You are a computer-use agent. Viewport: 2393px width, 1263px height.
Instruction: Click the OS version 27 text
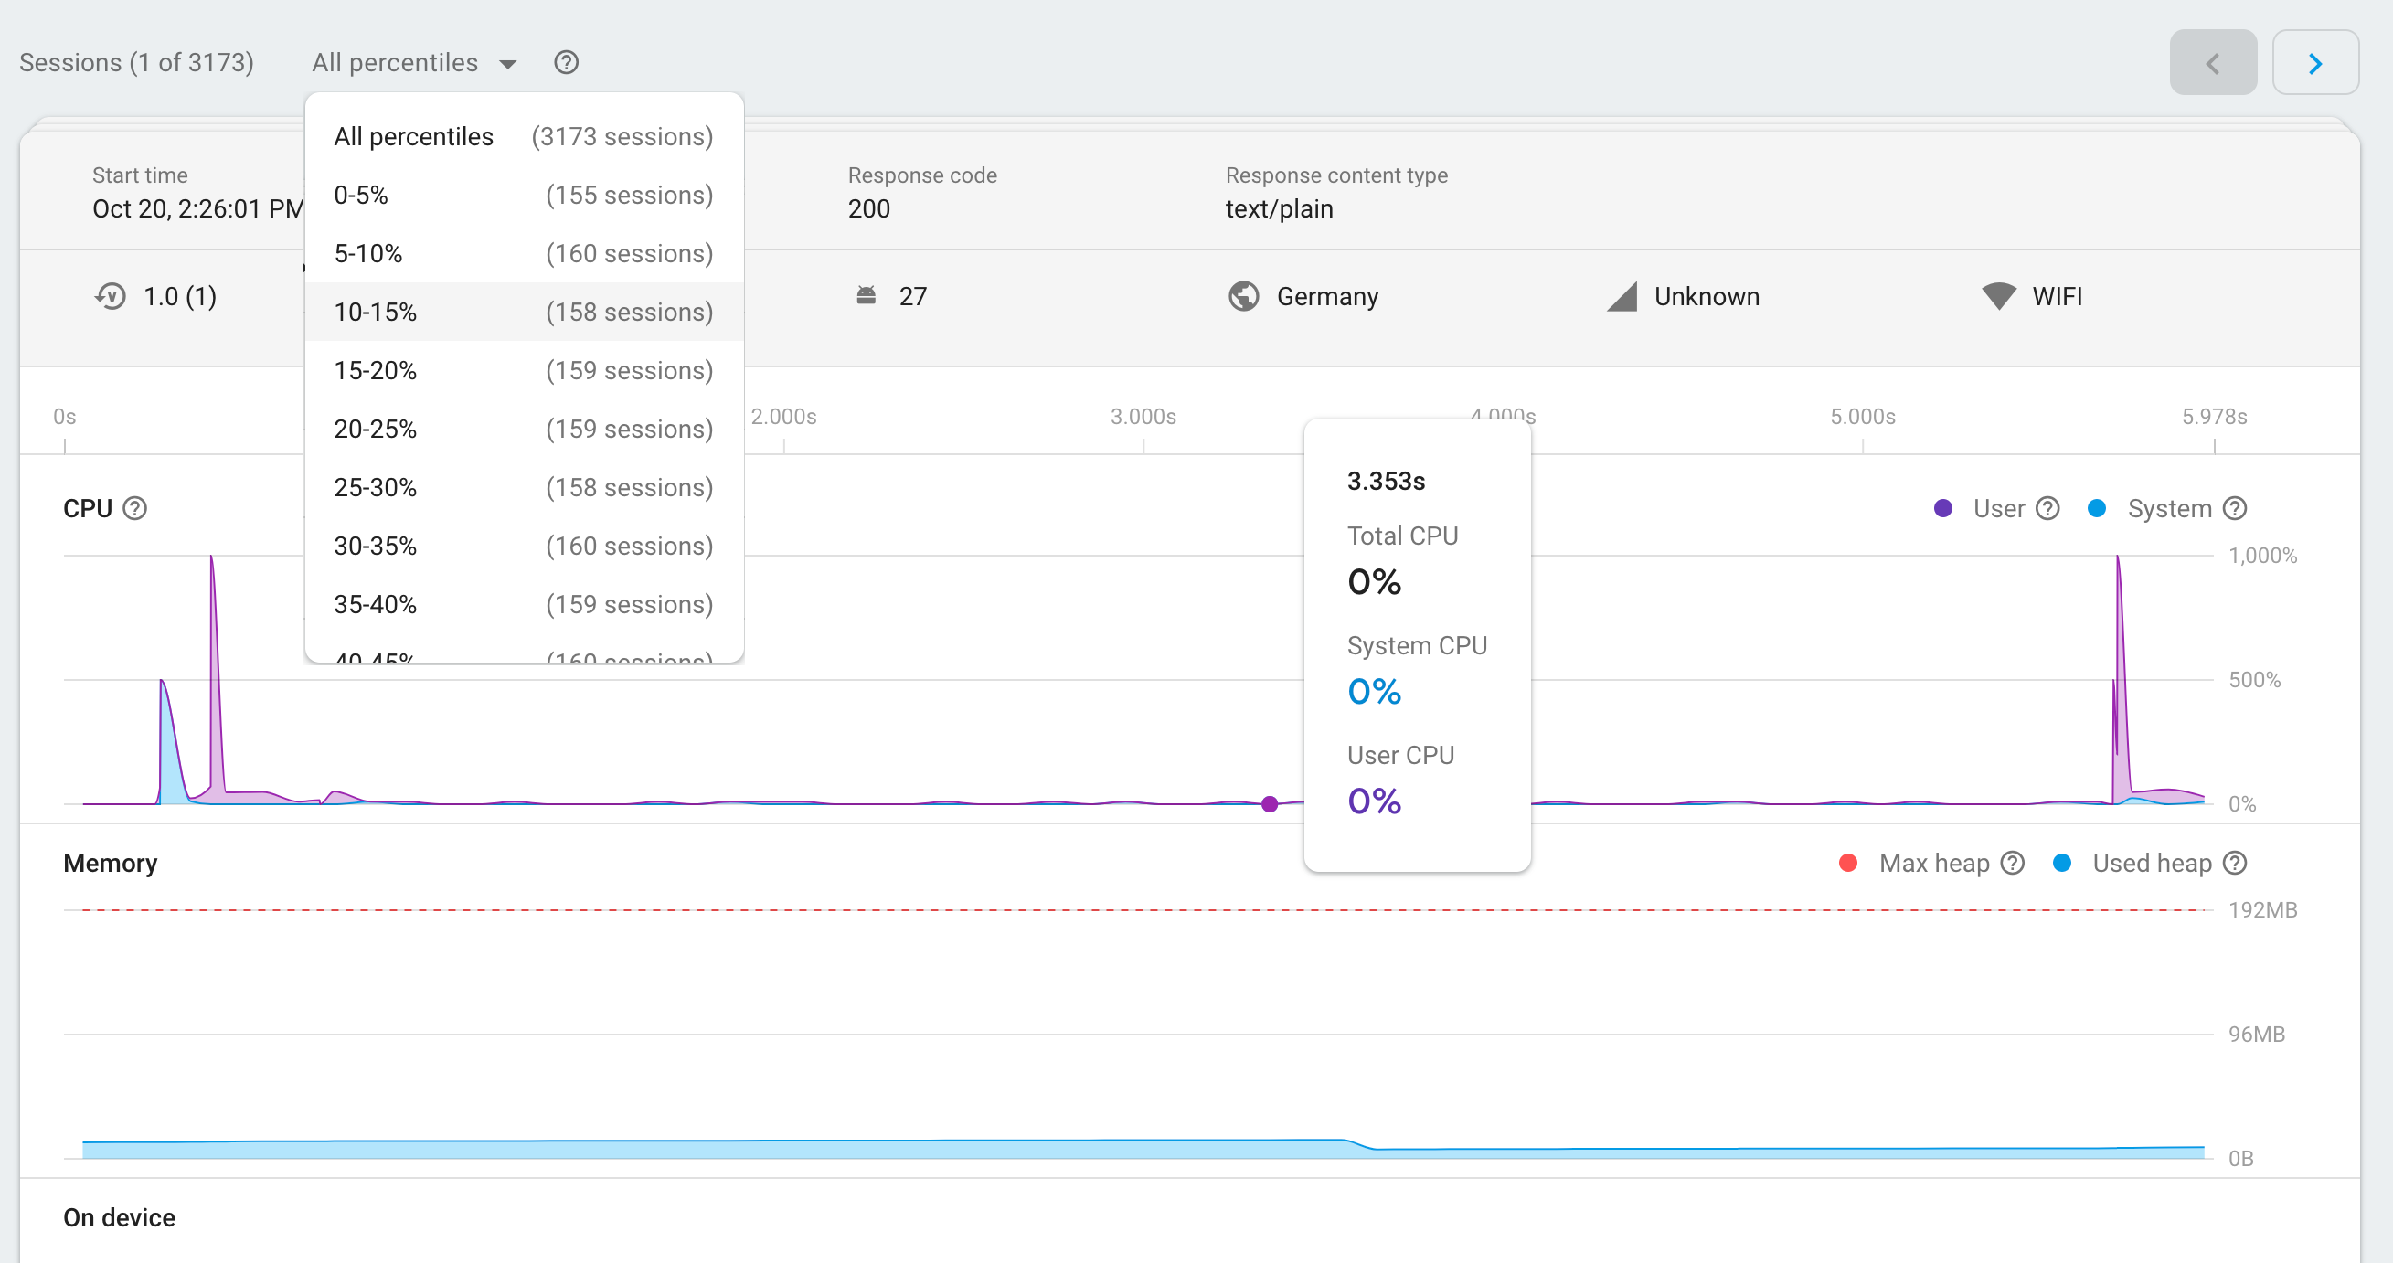click(913, 296)
